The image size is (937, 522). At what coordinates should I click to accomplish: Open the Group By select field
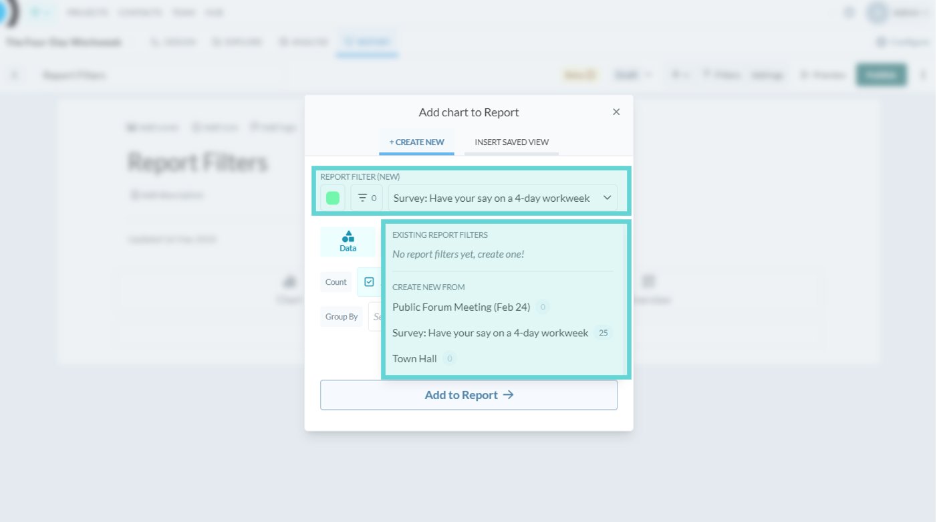click(x=375, y=317)
